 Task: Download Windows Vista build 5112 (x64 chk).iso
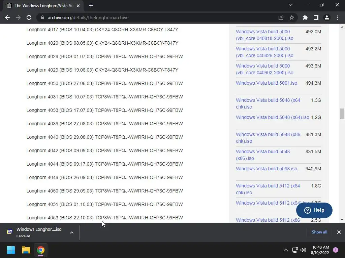point(268,189)
